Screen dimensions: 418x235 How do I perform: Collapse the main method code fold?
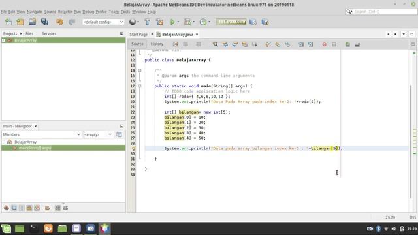coord(139,86)
